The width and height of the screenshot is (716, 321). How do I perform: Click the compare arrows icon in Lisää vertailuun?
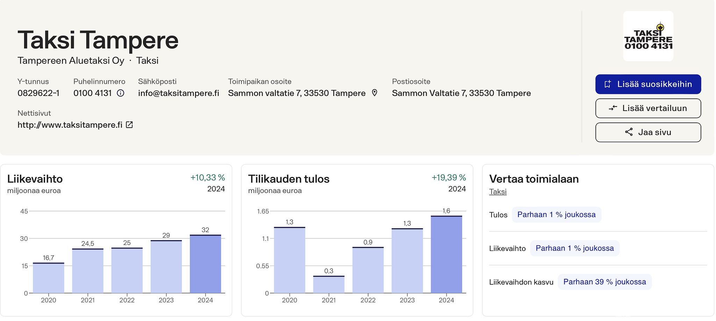613,108
